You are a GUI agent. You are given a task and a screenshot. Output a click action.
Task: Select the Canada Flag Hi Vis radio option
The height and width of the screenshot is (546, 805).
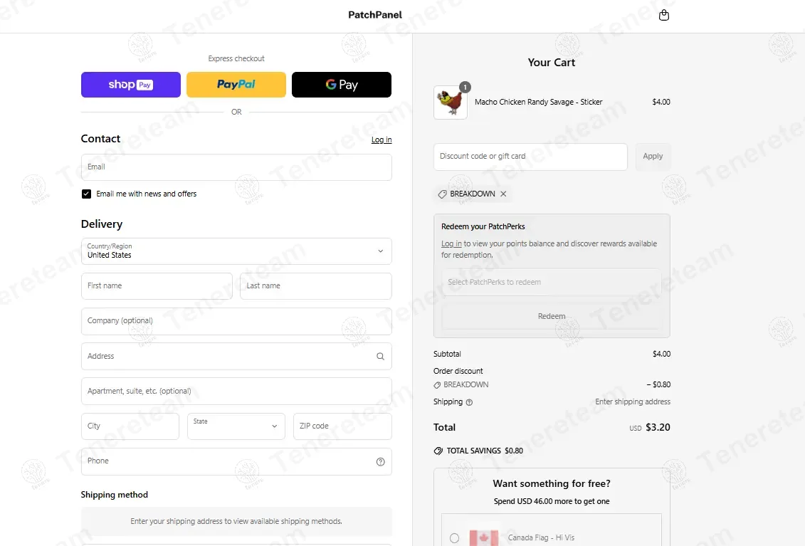tap(454, 537)
